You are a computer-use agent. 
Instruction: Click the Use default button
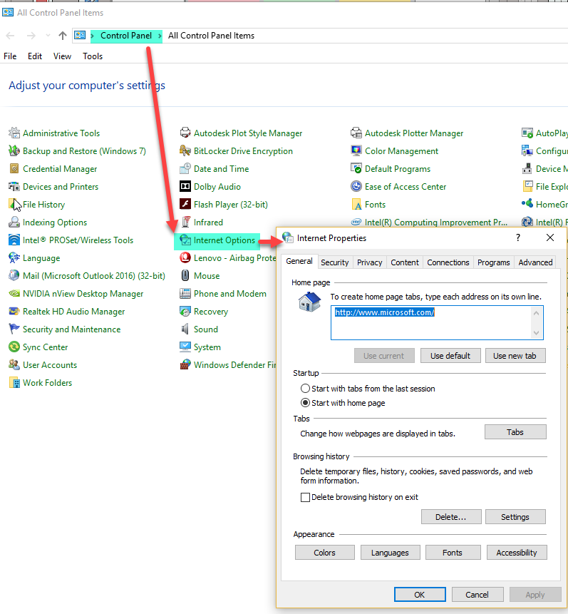click(x=450, y=356)
